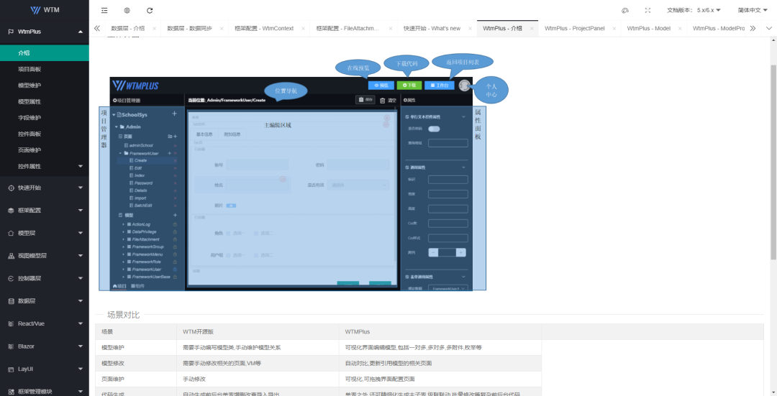
Task: Close the WtmPlus - 介绍 tab
Action: (x=532, y=29)
